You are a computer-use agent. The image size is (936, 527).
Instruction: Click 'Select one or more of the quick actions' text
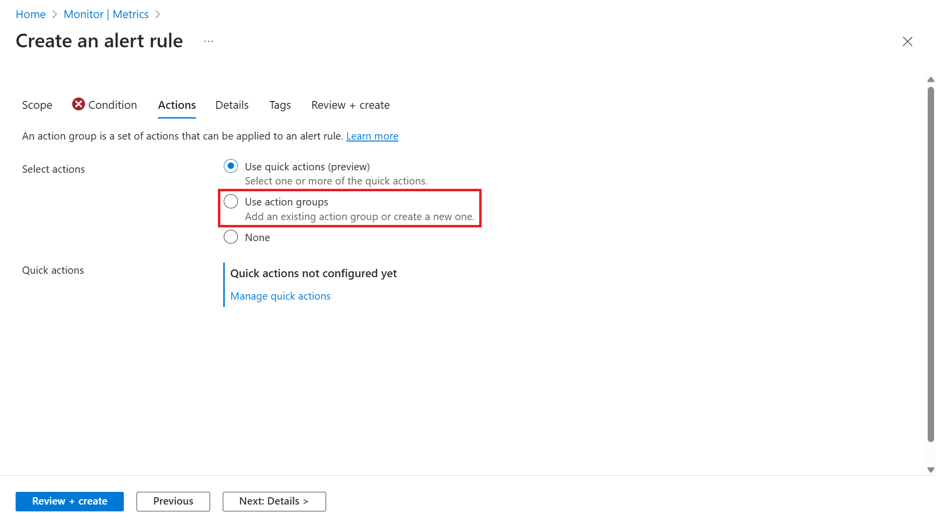336,181
